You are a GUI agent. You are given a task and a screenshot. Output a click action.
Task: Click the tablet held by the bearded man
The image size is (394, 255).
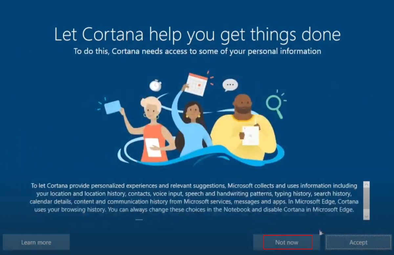tap(251, 135)
